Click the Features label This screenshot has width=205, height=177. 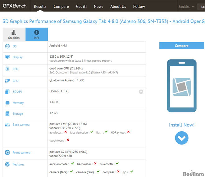18,164
